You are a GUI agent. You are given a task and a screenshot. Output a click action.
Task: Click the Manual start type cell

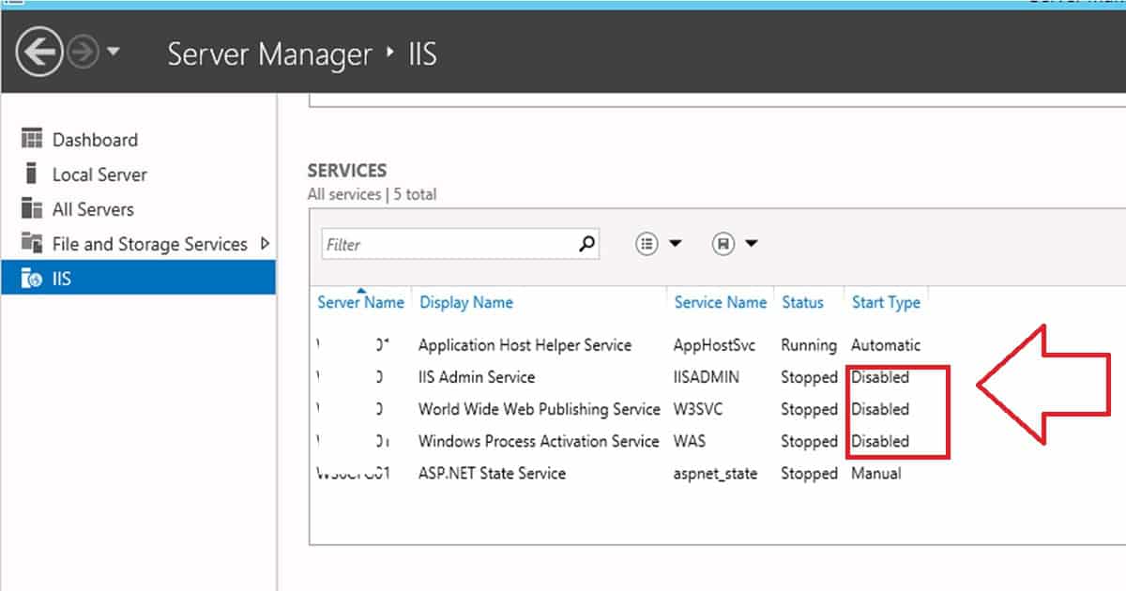point(875,473)
